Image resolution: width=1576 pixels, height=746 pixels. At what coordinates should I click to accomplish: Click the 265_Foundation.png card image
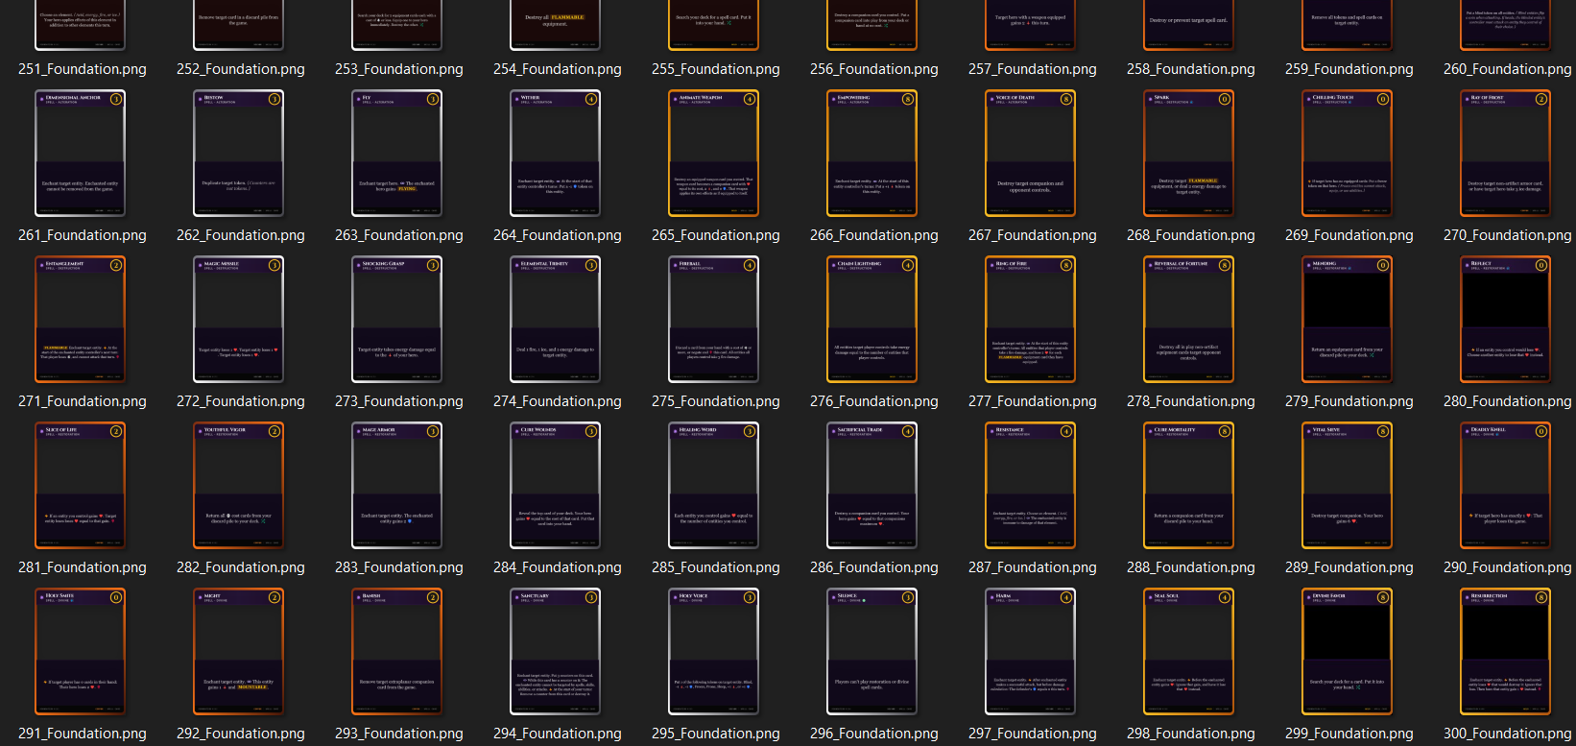point(714,154)
